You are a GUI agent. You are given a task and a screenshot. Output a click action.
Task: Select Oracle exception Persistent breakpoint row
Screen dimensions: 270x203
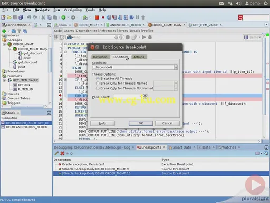[161, 164]
